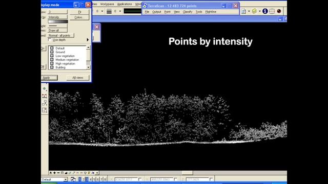The height and width of the screenshot is (184, 328).
Task: Click the grayscale intensity gradient swatch
Action: point(58,21)
